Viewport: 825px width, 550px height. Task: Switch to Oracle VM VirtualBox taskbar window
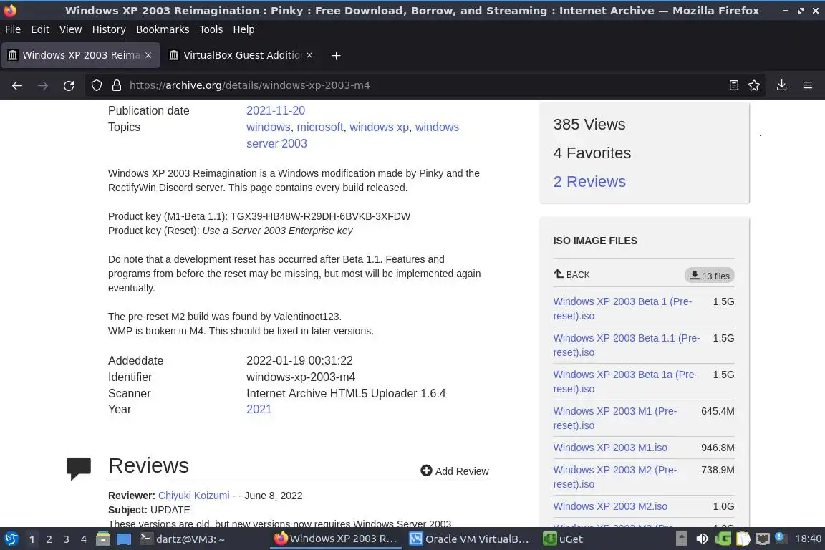pos(470,539)
